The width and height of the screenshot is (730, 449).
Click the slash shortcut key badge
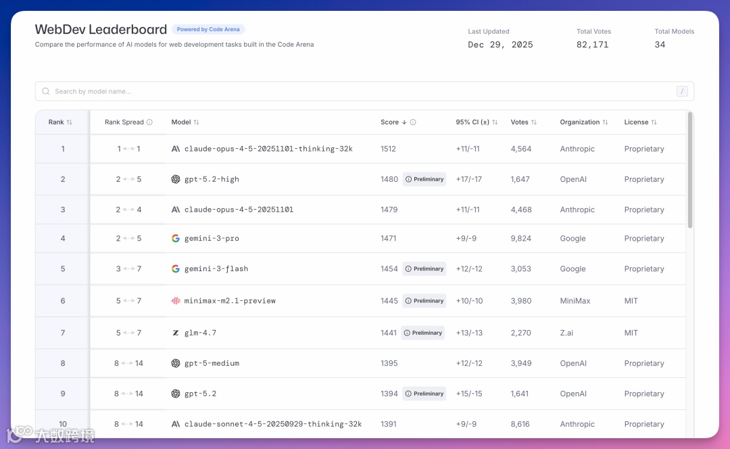click(682, 91)
